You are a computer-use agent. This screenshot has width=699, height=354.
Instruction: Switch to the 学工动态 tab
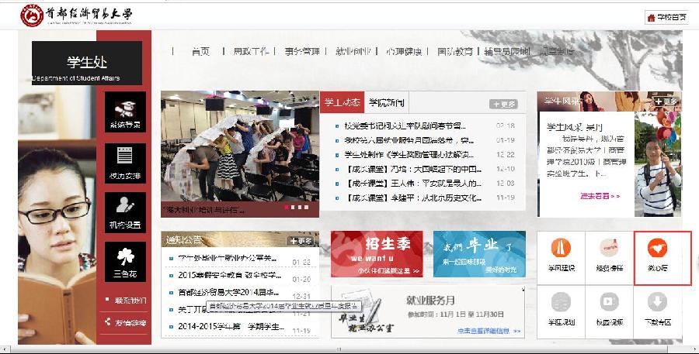pyautogui.click(x=342, y=103)
